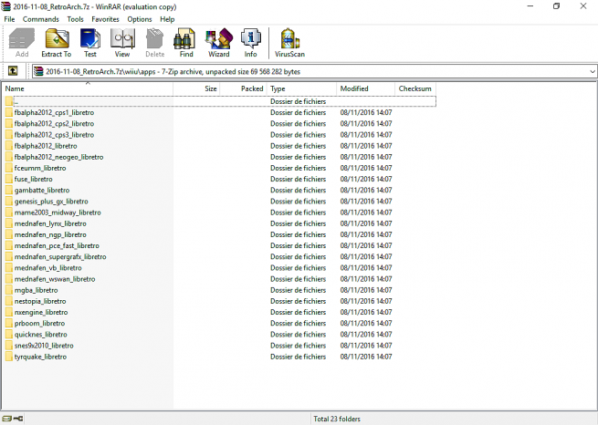
Task: Open the Commands menu
Action: coord(41,19)
